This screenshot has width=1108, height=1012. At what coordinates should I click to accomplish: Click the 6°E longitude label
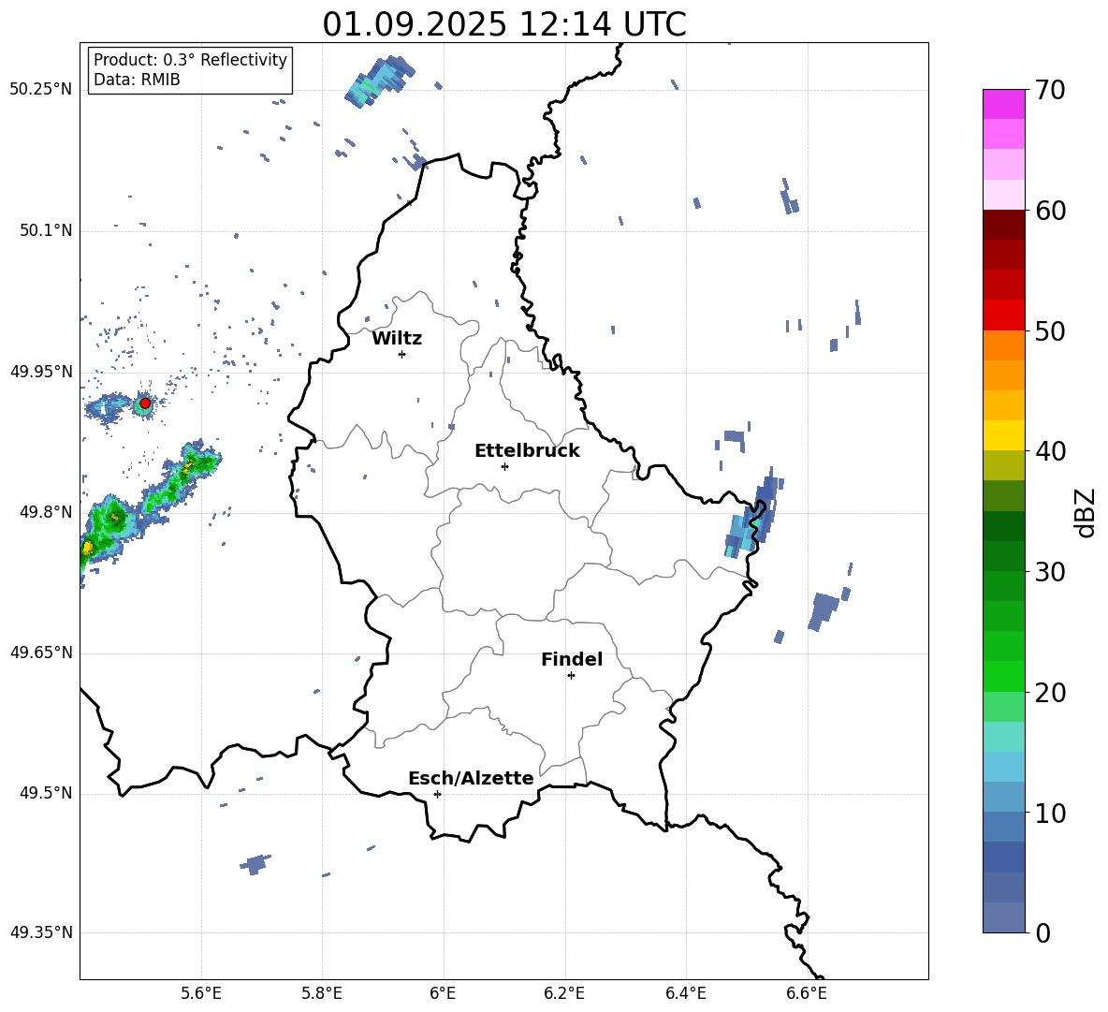pyautogui.click(x=443, y=993)
